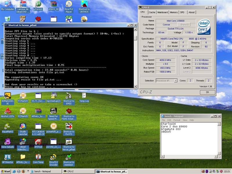Open the About tab in CPU-Z
The height and width of the screenshot is (174, 232).
[191, 12]
